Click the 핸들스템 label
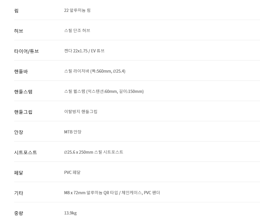The width and height of the screenshot is (260, 222). 23,92
